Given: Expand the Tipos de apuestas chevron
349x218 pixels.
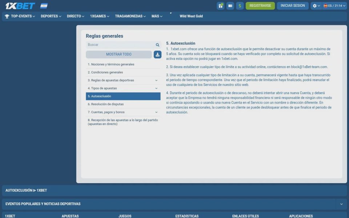Looking at the screenshot, I should [156, 88].
